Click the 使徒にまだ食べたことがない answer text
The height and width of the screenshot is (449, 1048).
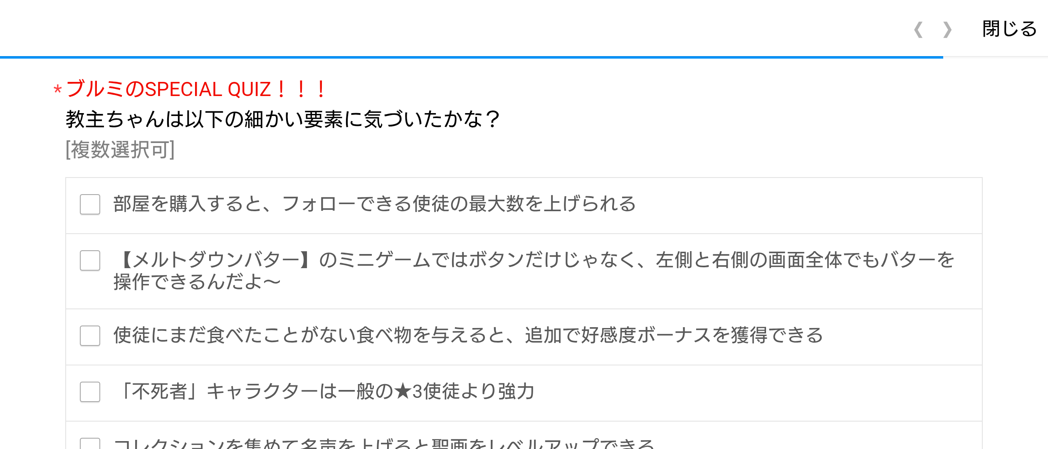click(468, 336)
